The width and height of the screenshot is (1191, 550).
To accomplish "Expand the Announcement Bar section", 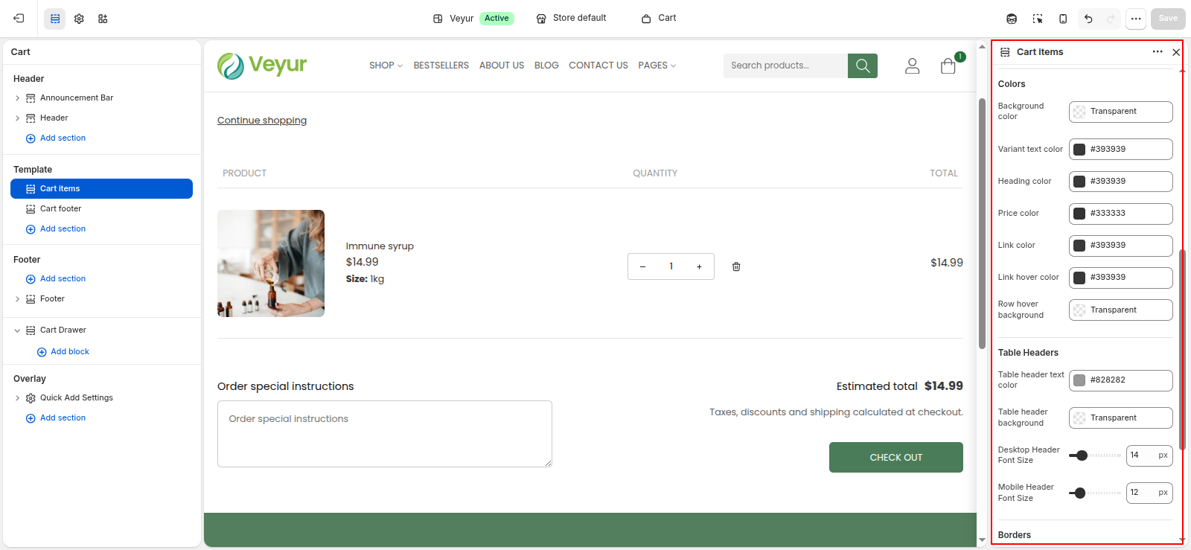I will point(17,98).
